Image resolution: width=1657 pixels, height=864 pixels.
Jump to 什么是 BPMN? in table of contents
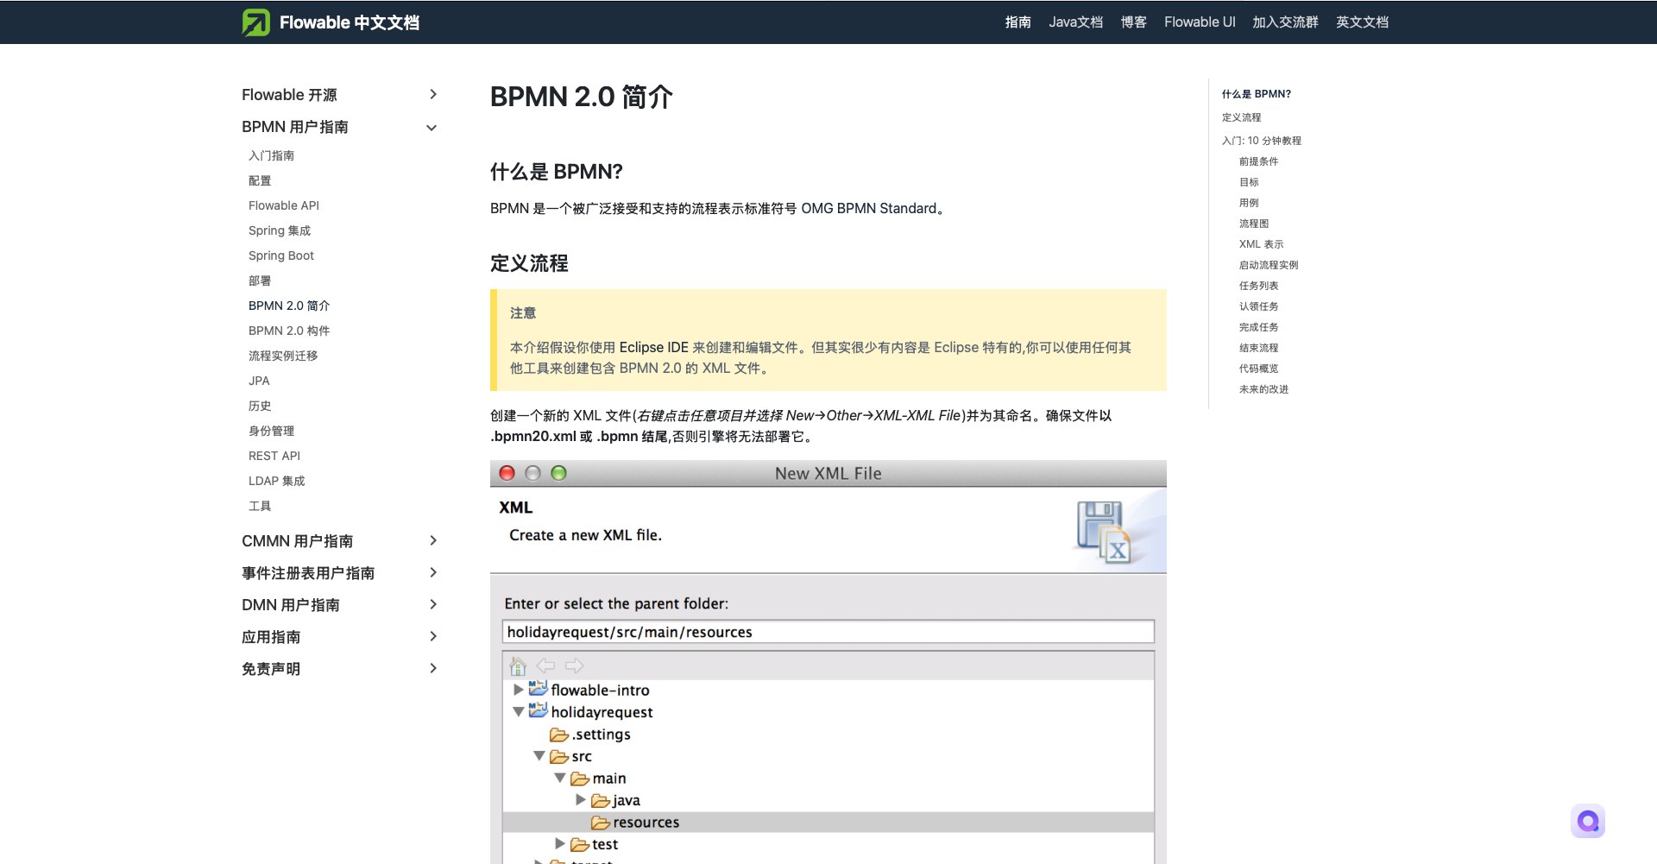coord(1257,94)
